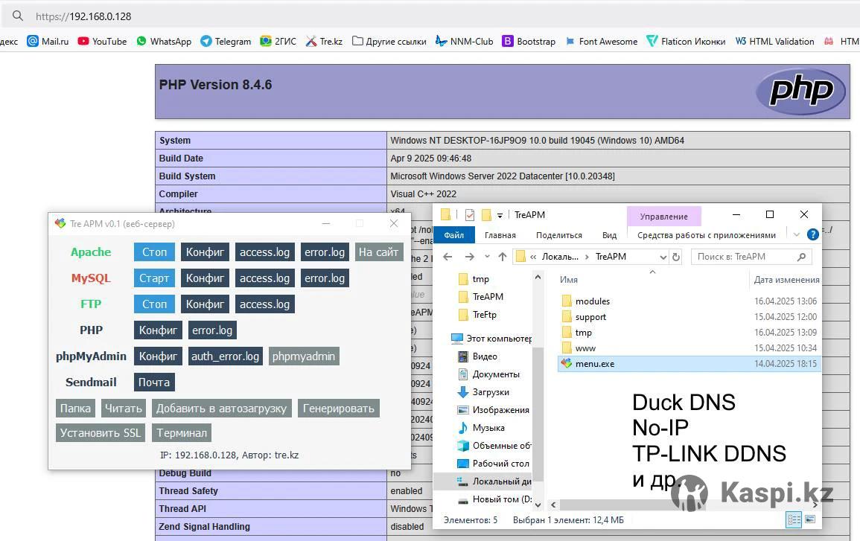Open the Терминал button in Tre APM
The image size is (860, 541).
pyautogui.click(x=182, y=433)
